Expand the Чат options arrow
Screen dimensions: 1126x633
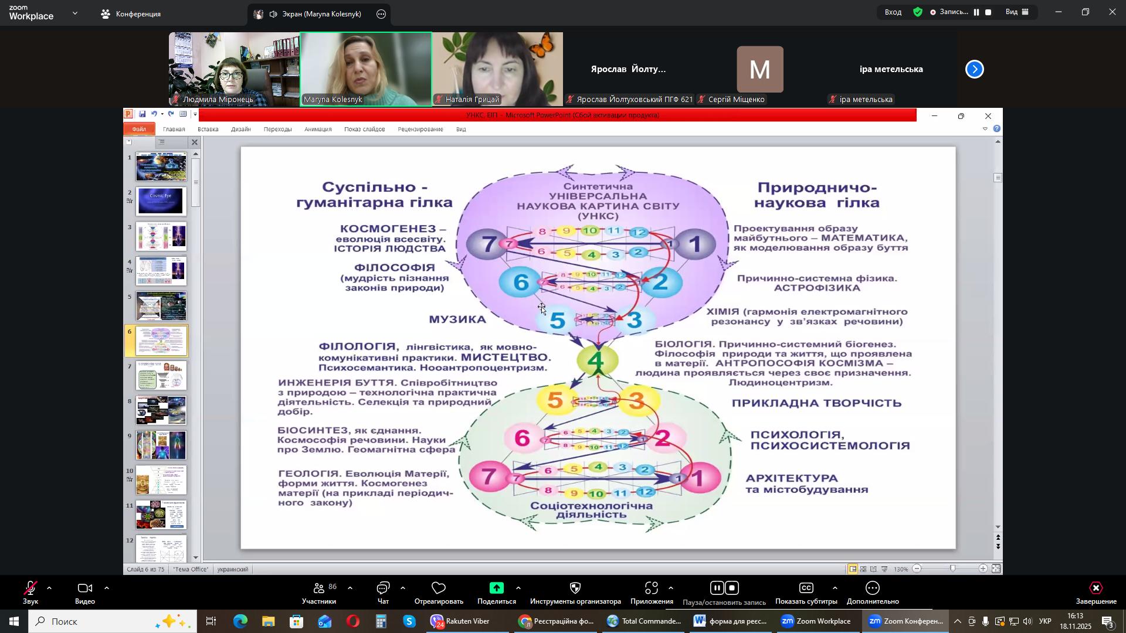tap(403, 588)
